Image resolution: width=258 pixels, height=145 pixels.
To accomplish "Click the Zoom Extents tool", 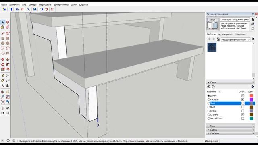I will click(x=3, y=102).
